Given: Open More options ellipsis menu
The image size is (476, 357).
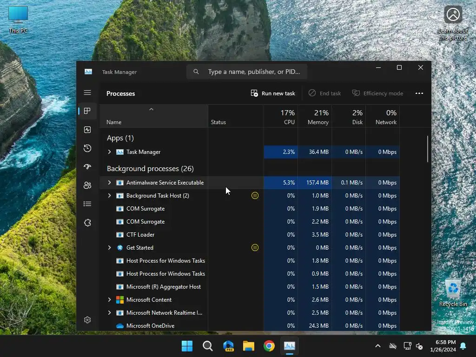Looking at the screenshot, I should point(419,93).
